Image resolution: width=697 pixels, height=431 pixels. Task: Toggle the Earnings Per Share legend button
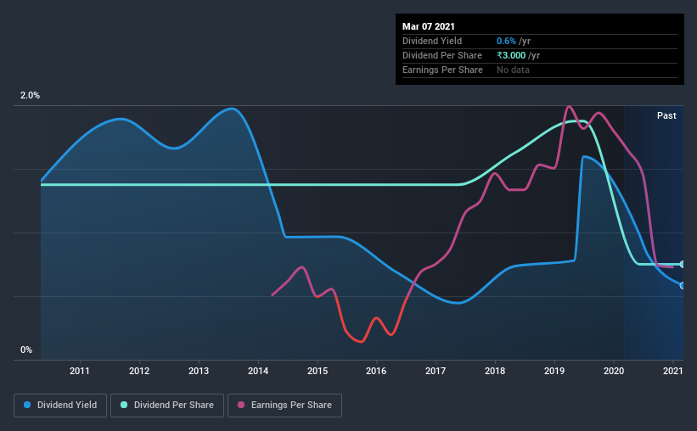[284, 406]
